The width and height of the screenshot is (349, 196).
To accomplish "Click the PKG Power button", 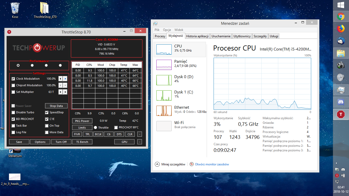I will point(82,121).
